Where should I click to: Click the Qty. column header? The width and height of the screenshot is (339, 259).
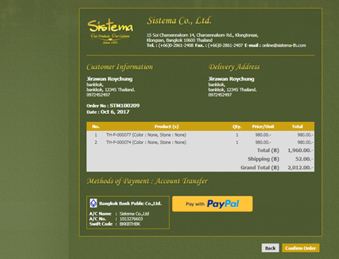(x=237, y=127)
